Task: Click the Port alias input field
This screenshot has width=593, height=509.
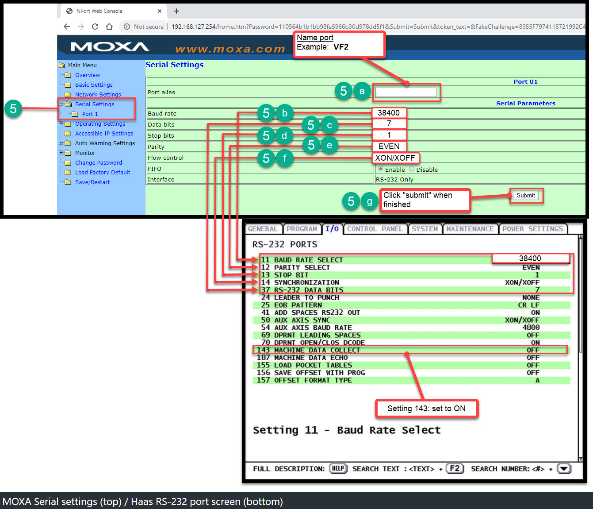Action: tap(406, 92)
